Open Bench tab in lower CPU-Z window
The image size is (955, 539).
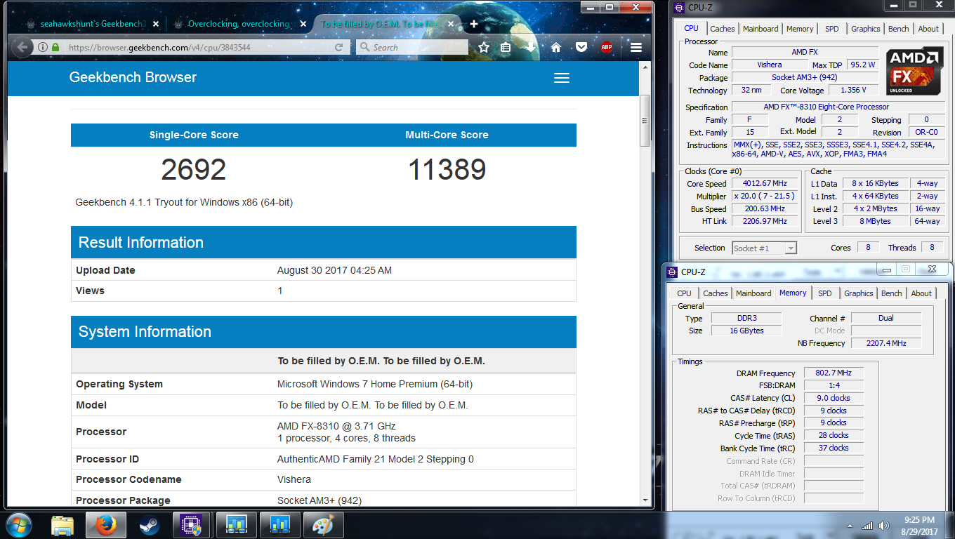[892, 293]
